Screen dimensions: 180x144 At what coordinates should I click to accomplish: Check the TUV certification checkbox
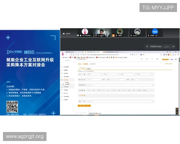click(x=117, y=90)
